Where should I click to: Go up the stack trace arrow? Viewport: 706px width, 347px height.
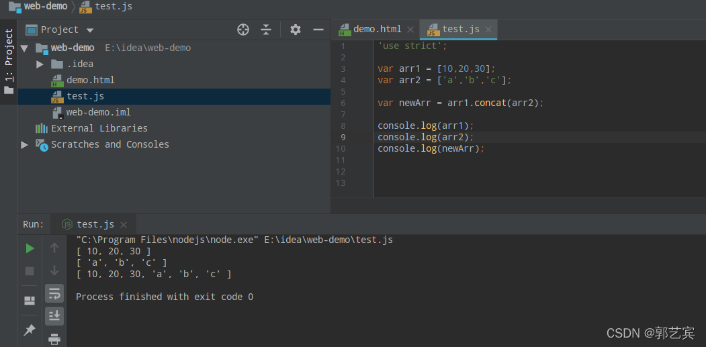point(54,248)
